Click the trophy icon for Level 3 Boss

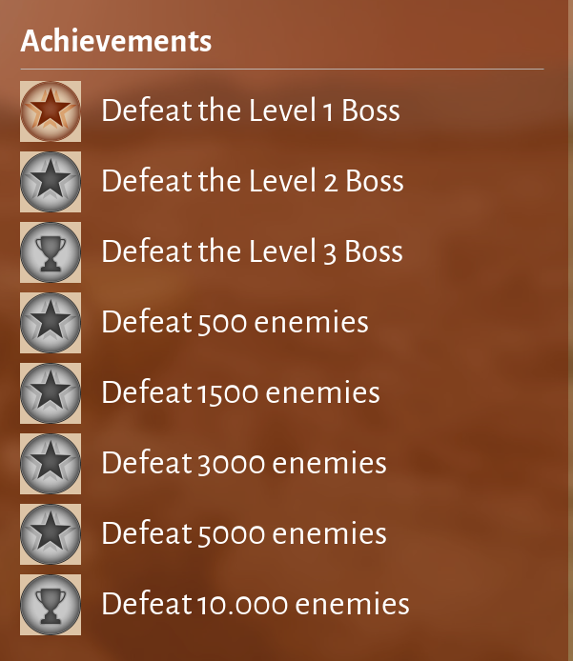pyautogui.click(x=51, y=252)
